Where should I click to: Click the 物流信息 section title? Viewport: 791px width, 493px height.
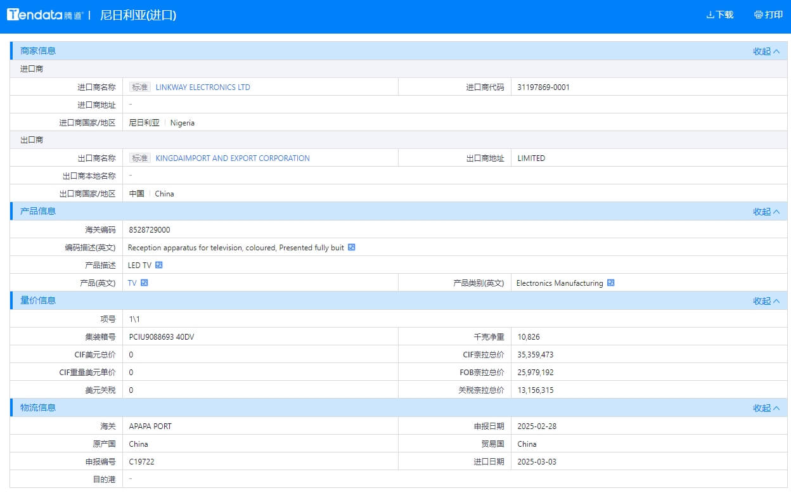click(38, 408)
